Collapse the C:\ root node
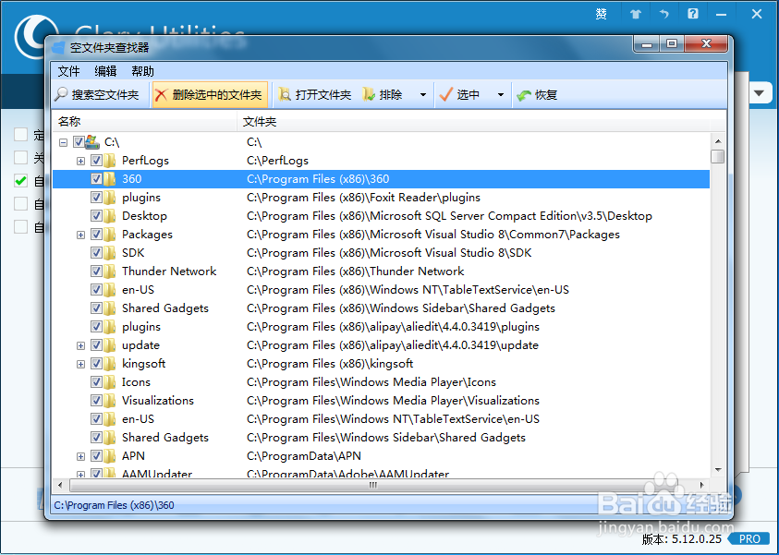779x555 pixels. [63, 142]
